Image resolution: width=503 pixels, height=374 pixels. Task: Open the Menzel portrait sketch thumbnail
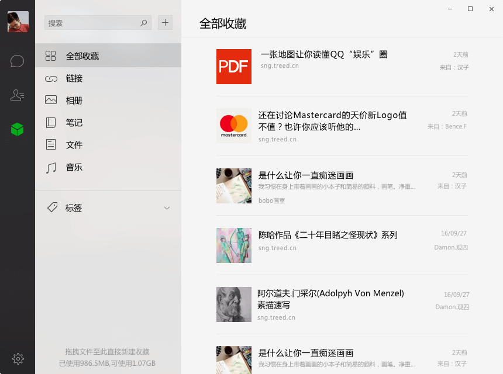(x=234, y=304)
